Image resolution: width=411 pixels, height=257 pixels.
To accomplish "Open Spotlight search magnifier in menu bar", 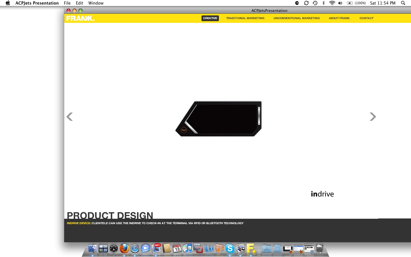I will coord(403,3).
